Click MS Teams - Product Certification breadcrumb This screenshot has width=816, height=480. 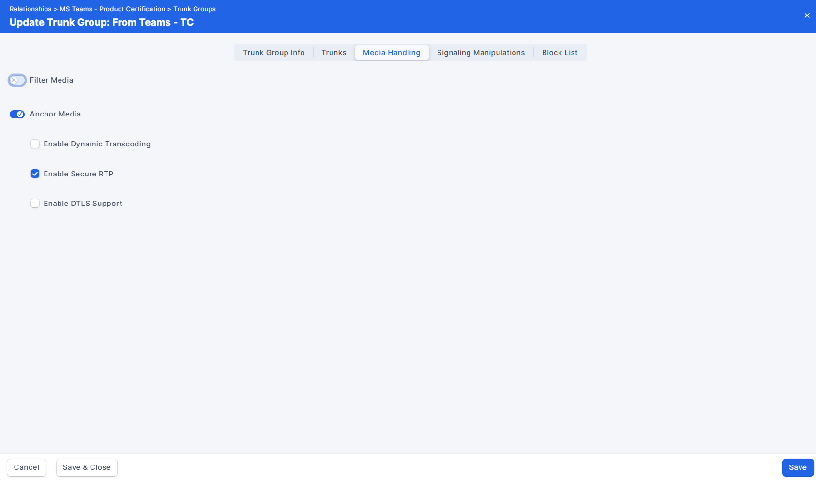[112, 9]
